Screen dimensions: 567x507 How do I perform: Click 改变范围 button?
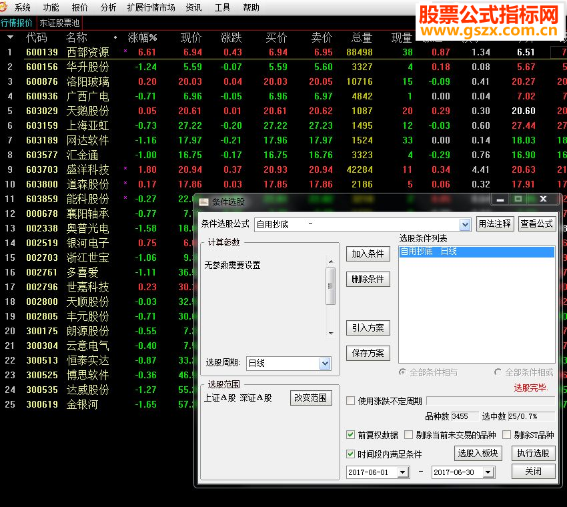point(311,398)
